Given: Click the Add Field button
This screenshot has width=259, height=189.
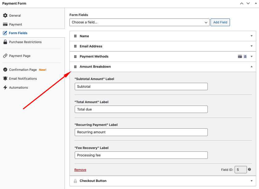Looking at the screenshot, I should [x=220, y=22].
